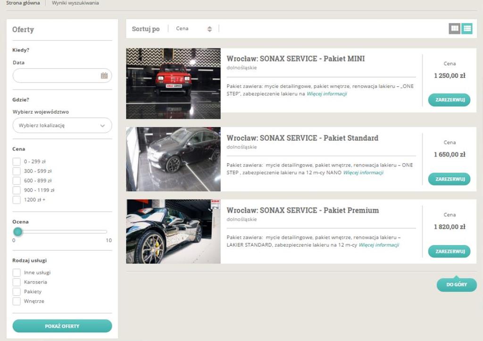This screenshot has height=341, width=483.
Task: Click Pokaż oferty button
Action: (x=62, y=326)
